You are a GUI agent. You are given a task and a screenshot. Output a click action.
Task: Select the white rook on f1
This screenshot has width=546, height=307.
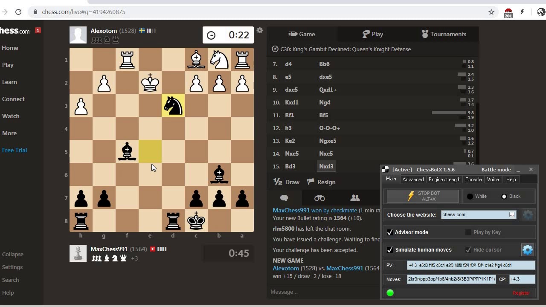pyautogui.click(x=127, y=60)
